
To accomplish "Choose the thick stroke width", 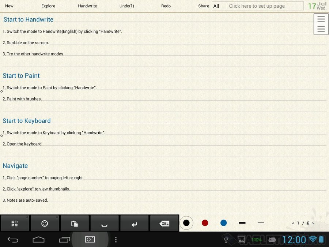I will [x=242, y=223].
